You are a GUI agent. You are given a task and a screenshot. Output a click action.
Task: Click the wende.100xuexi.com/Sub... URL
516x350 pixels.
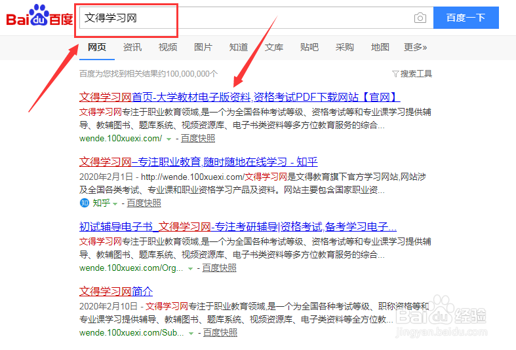tap(132, 332)
